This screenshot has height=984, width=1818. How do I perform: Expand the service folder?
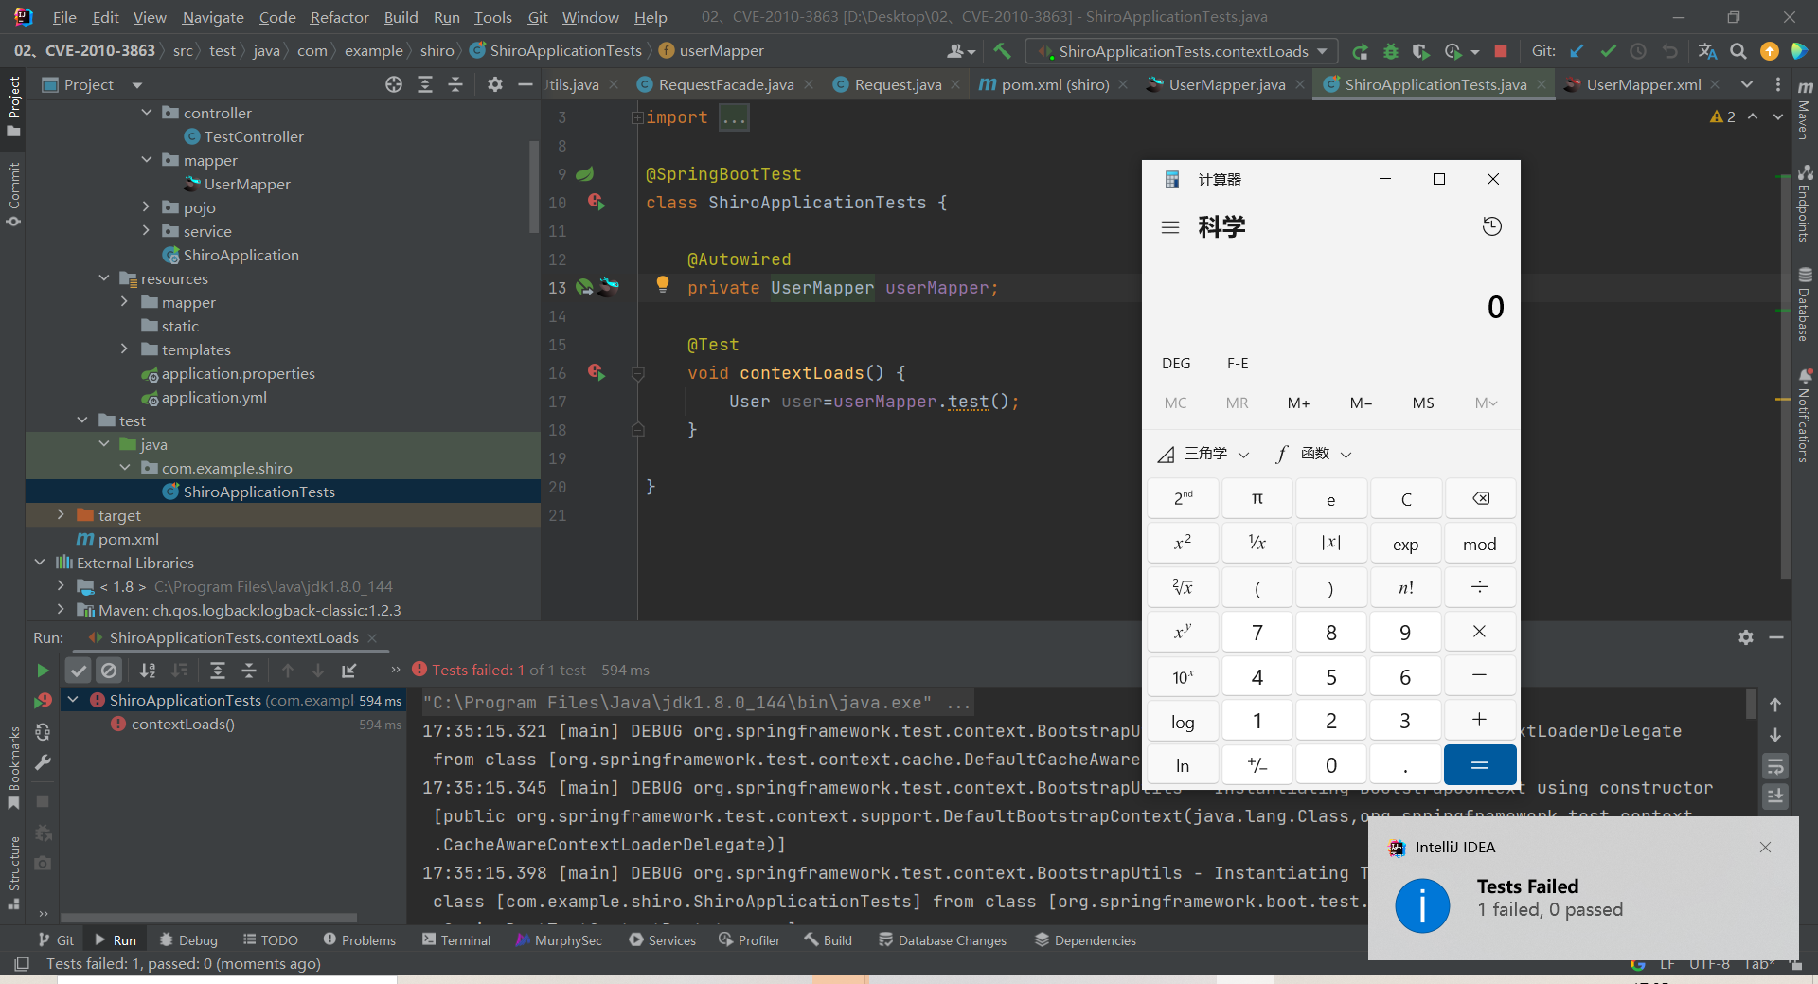pyautogui.click(x=147, y=231)
